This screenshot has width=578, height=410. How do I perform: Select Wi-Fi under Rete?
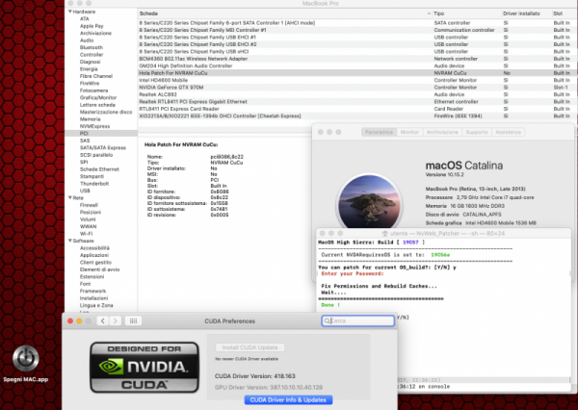[x=86, y=234]
